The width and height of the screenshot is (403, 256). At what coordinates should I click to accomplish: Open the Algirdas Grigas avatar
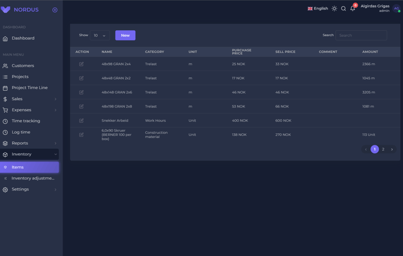click(x=396, y=8)
